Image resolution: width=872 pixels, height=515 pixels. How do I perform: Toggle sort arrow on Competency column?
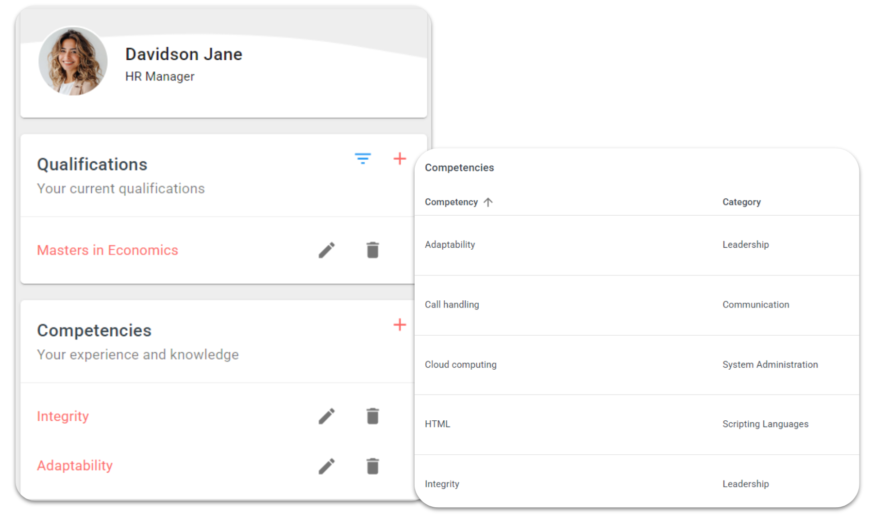488,202
